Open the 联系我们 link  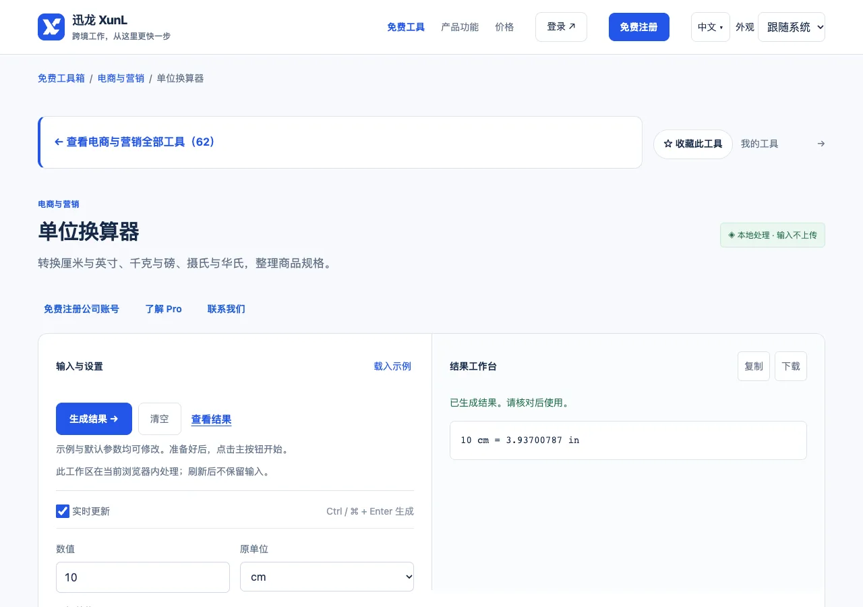[227, 309]
